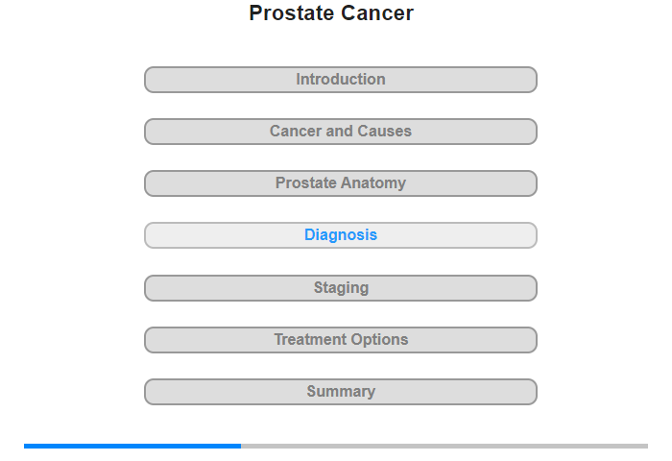This screenshot has width=672, height=461.
Task: Open the Introduction section
Action: (341, 80)
